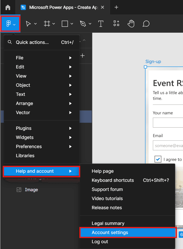Expand the Shape tools dropdown chevron

coord(72,24)
